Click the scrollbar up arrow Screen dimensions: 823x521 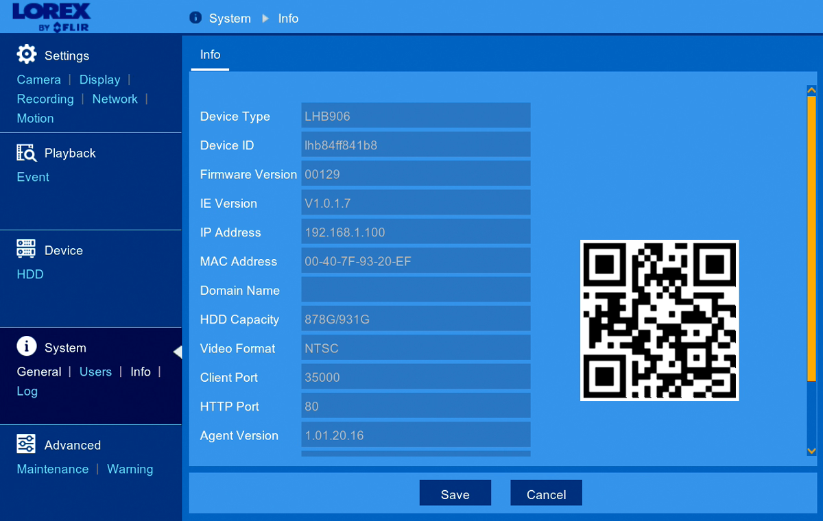pos(811,90)
